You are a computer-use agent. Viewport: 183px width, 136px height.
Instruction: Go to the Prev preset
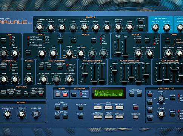(132, 95)
